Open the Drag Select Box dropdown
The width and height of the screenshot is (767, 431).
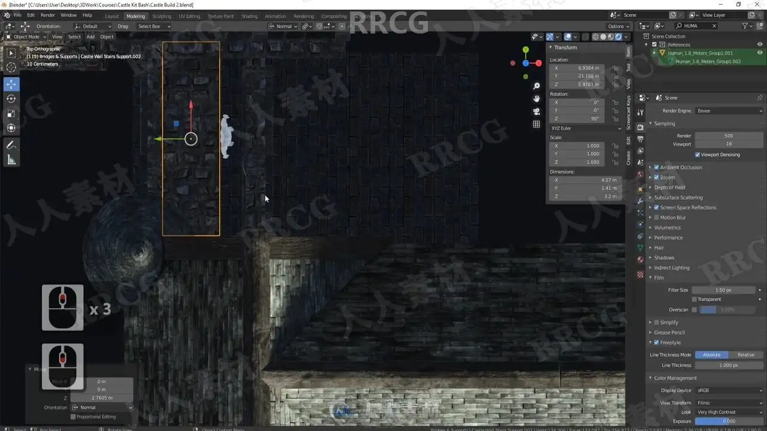click(153, 26)
